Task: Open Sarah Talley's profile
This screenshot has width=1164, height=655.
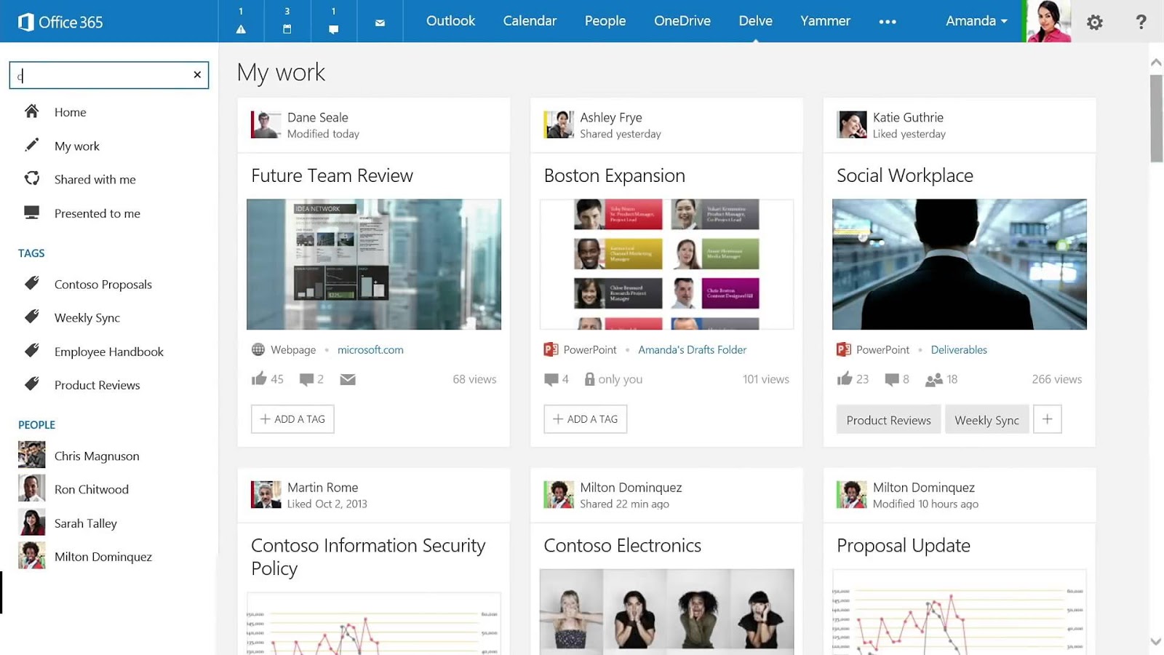Action: [85, 523]
